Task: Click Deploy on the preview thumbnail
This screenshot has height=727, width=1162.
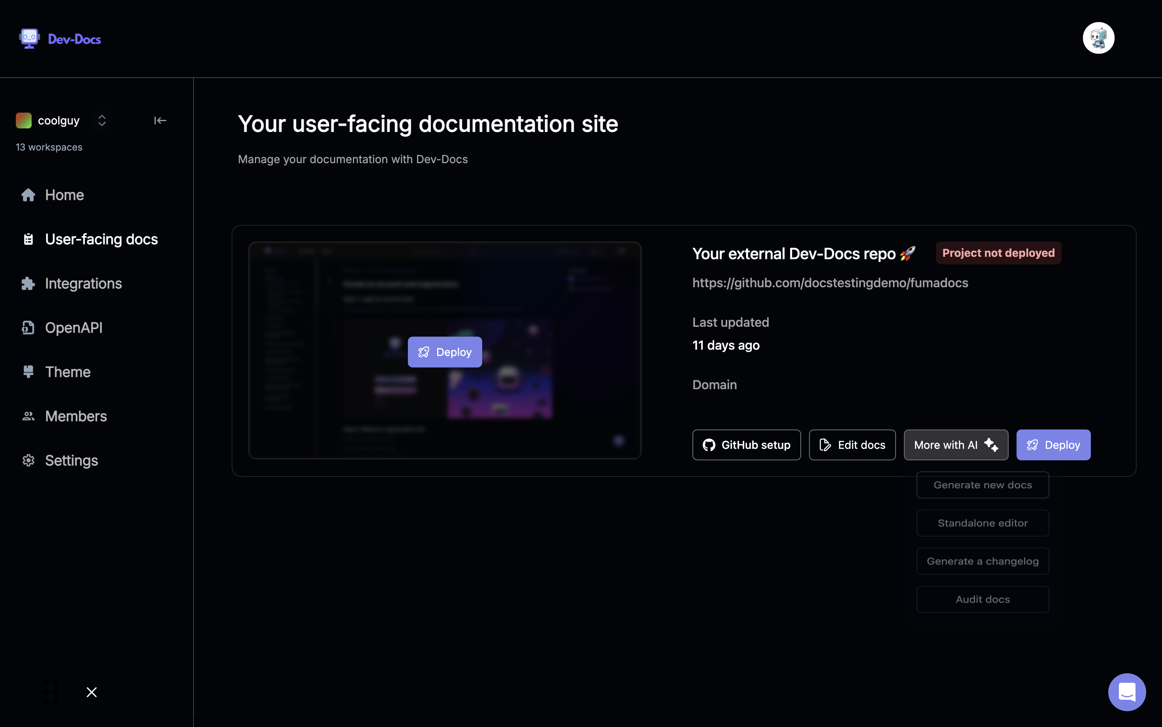Action: [x=444, y=352]
